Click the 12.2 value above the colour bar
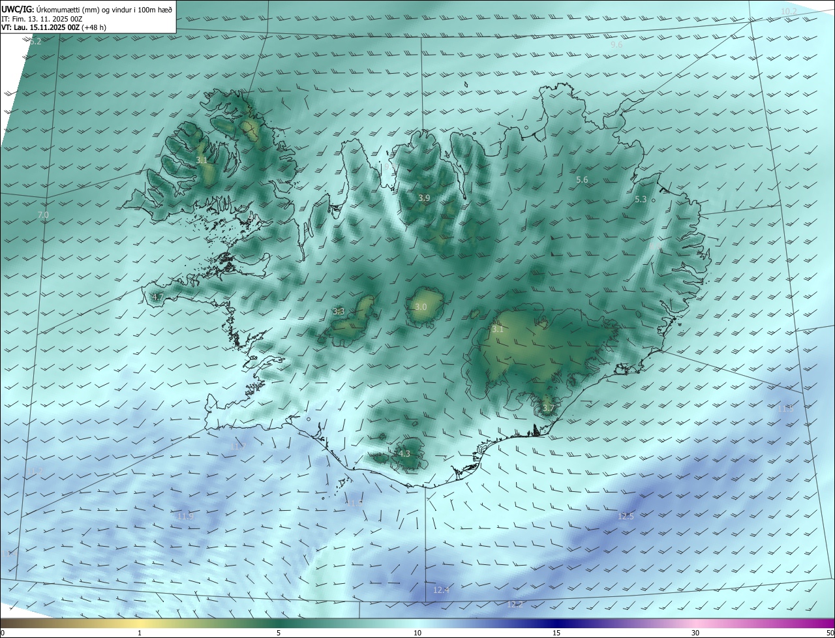835x638 pixels. click(x=515, y=605)
